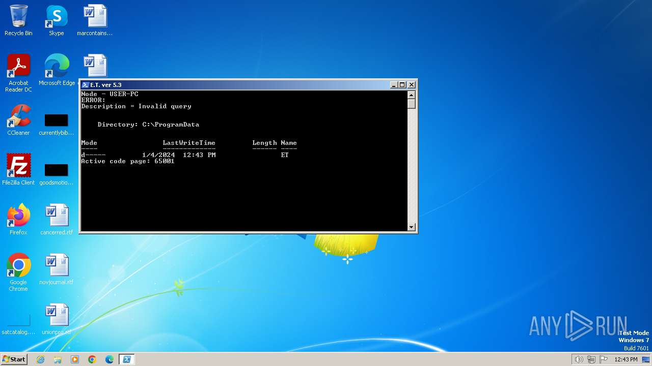Launch CCleaner from the desktop
652x366 pixels.
[18, 120]
